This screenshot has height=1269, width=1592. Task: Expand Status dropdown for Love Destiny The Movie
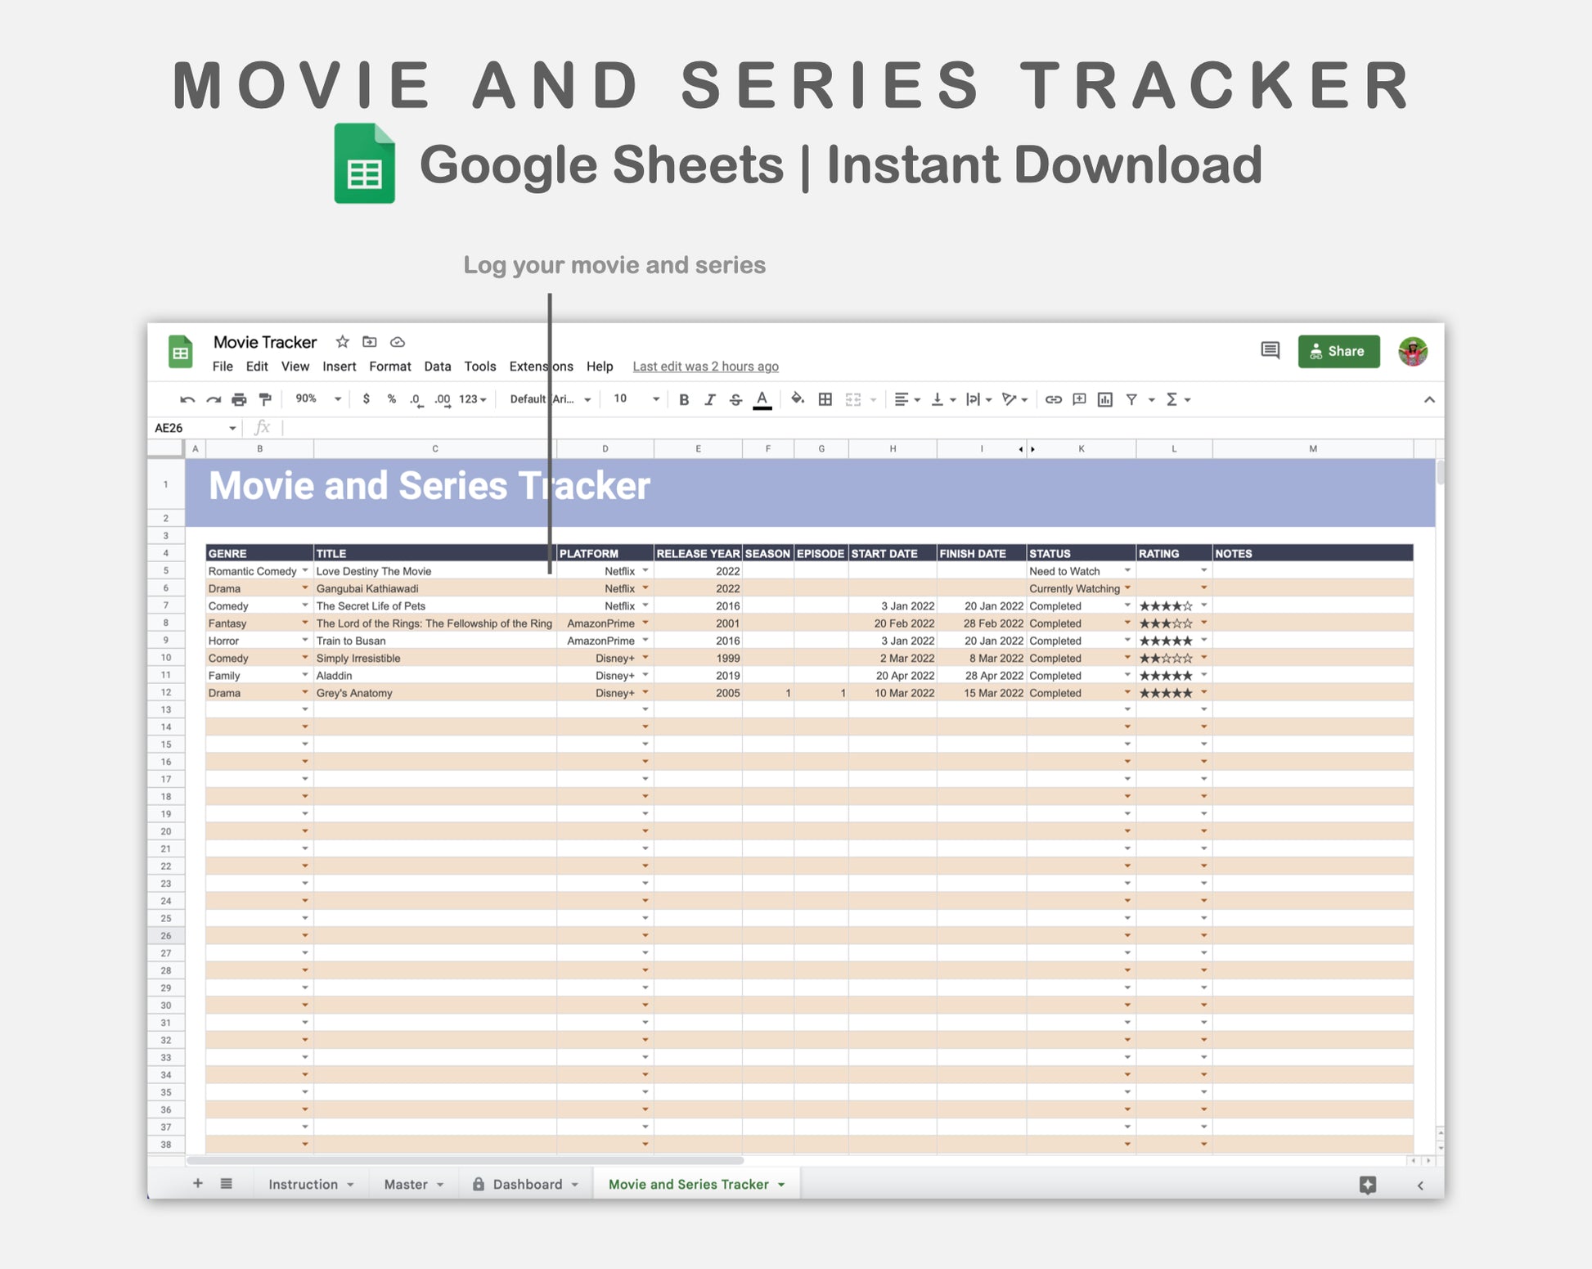click(1127, 570)
